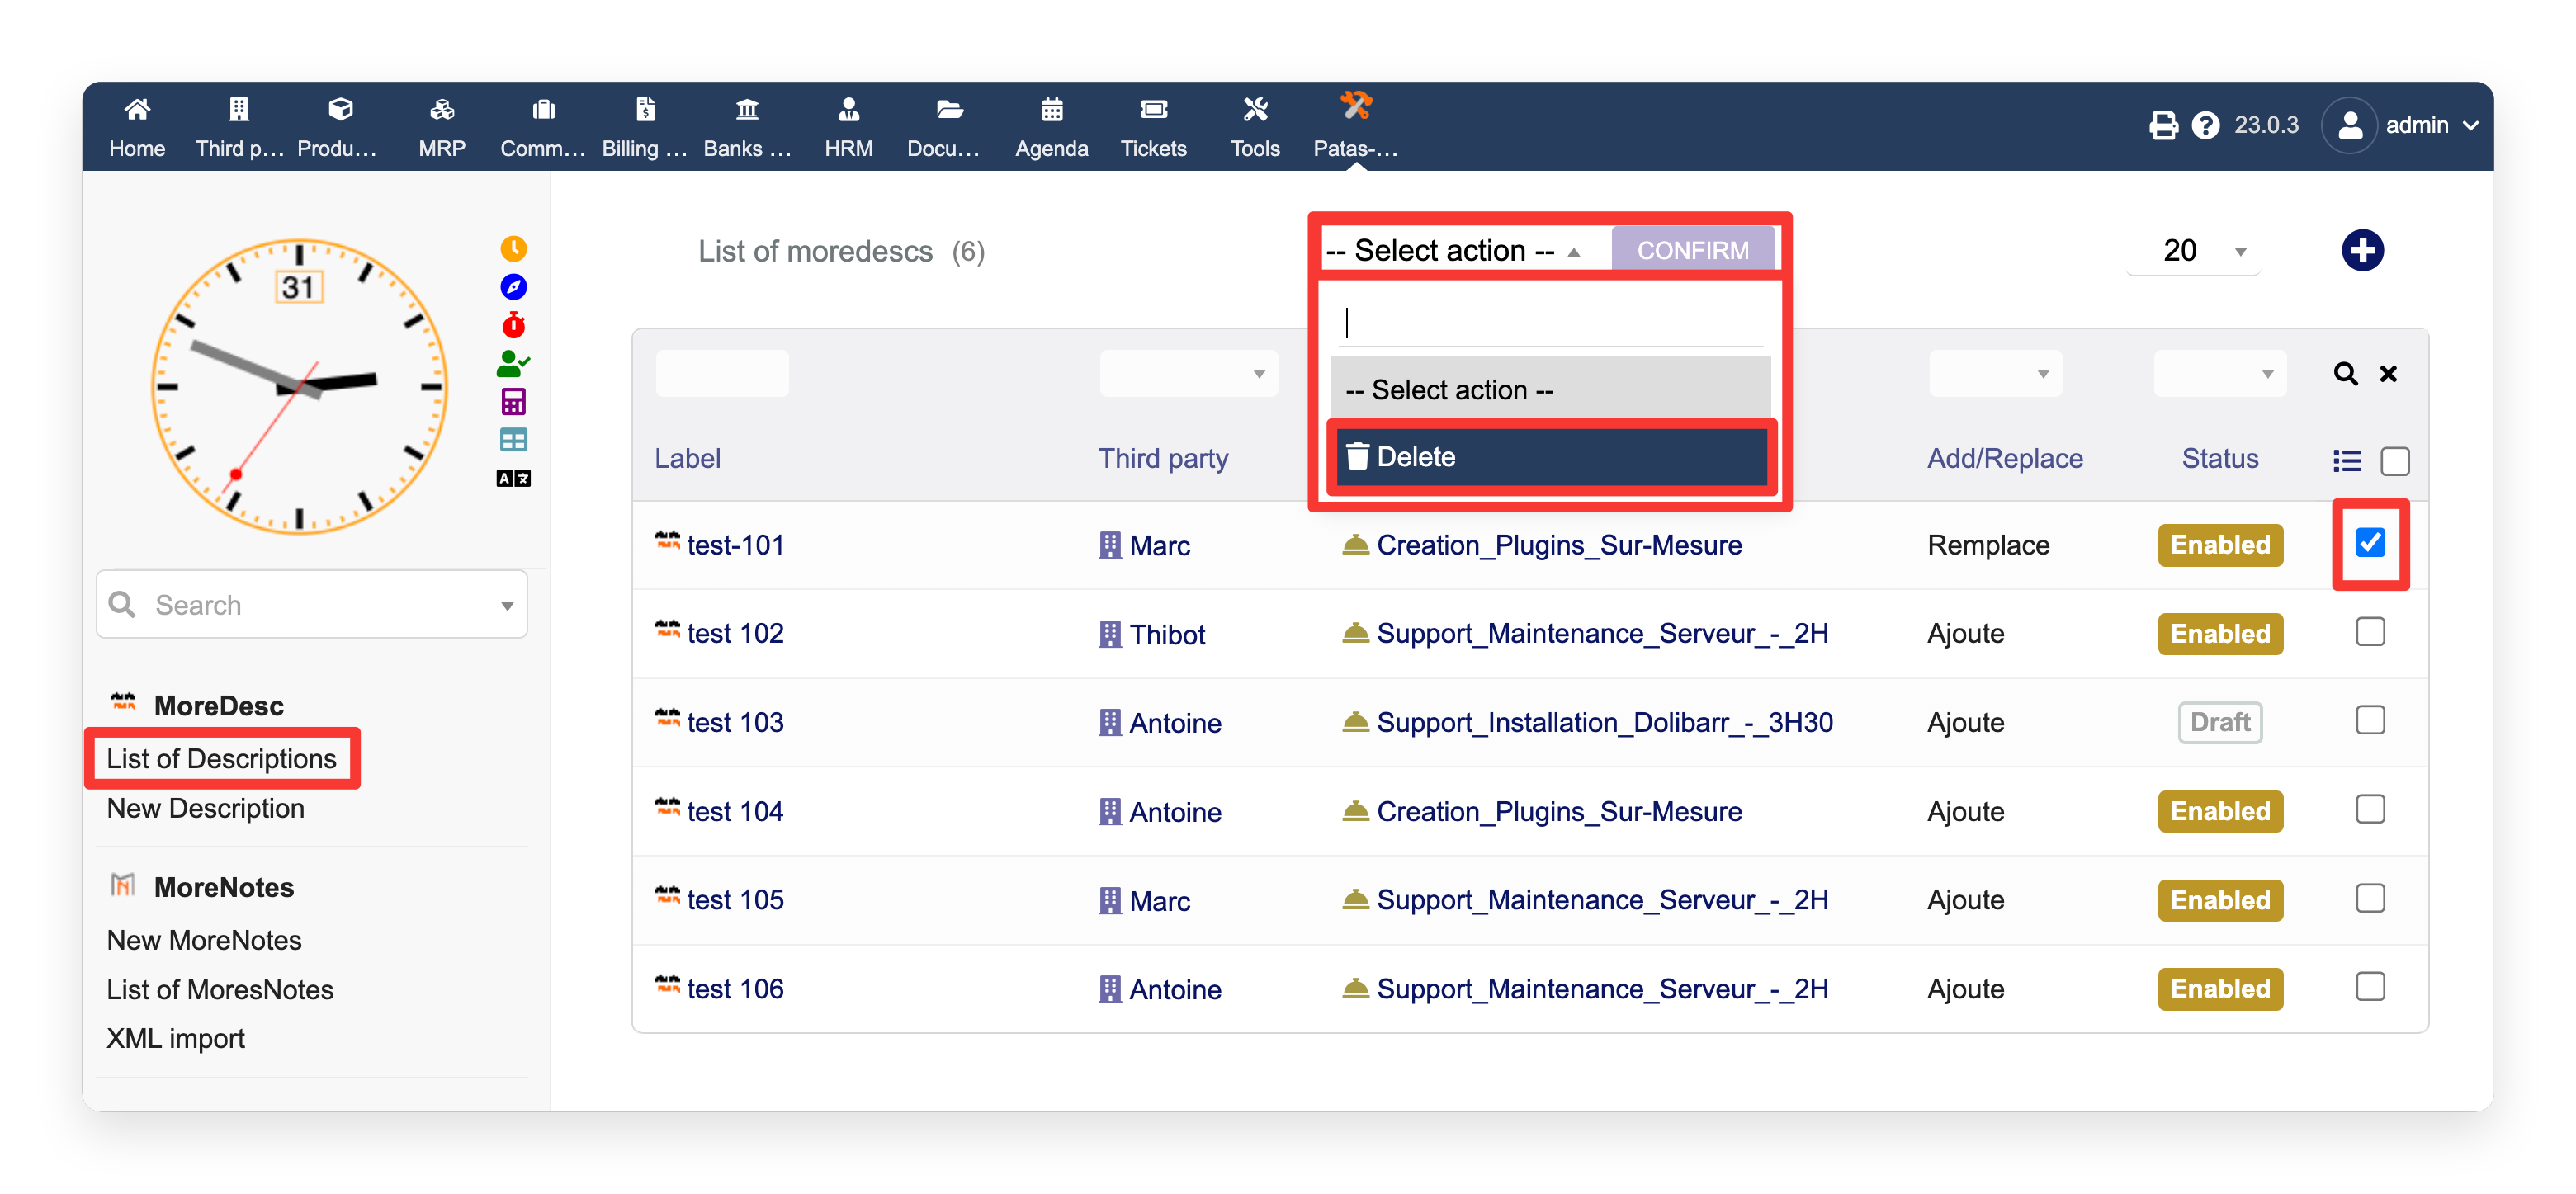Clear filters with the X icon
Image resolution: width=2576 pixels, height=1194 pixels.
(x=2388, y=374)
